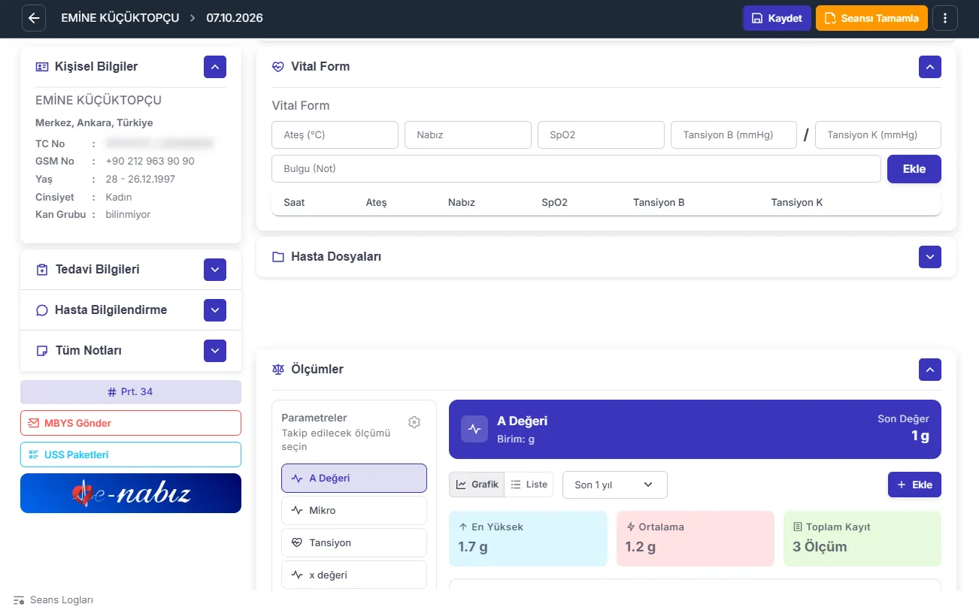Expand the Tüm Notları section
The height and width of the screenshot is (610, 979).
(215, 351)
